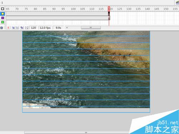Click the red playhead at frame 120
This screenshot has height=134, width=179.
point(109,9)
